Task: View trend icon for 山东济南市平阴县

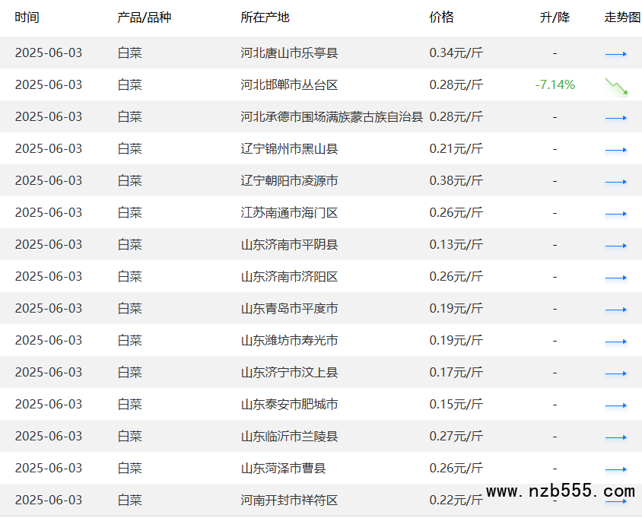Action: tap(616, 246)
